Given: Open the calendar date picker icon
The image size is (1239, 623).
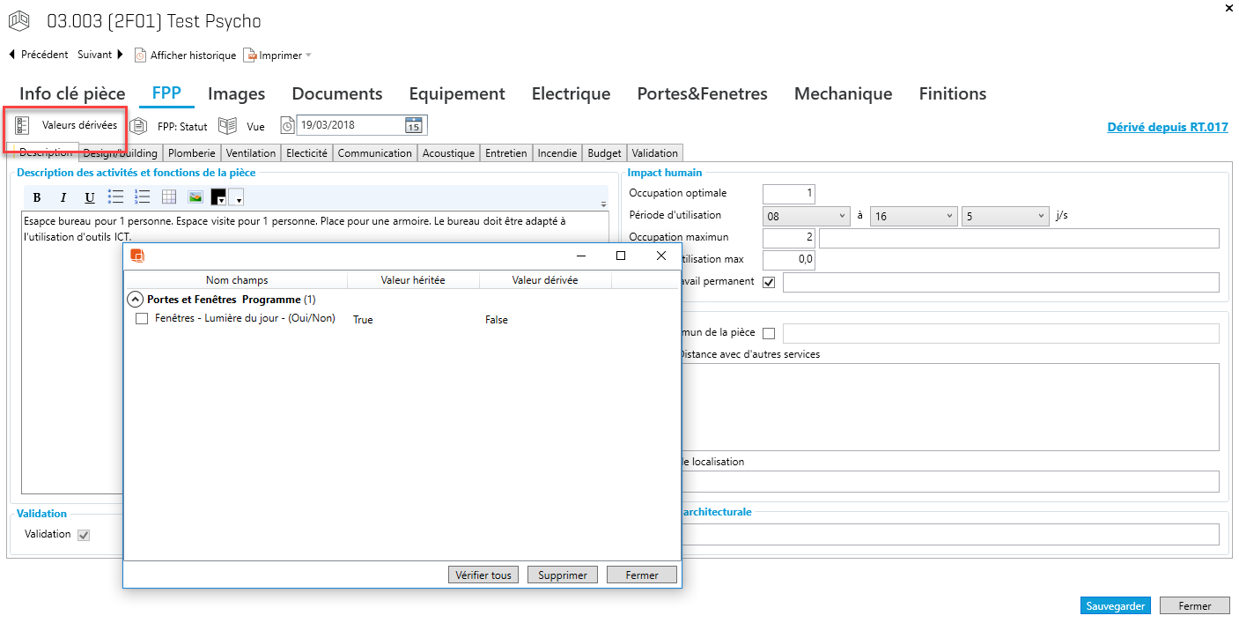Looking at the screenshot, I should tap(414, 125).
